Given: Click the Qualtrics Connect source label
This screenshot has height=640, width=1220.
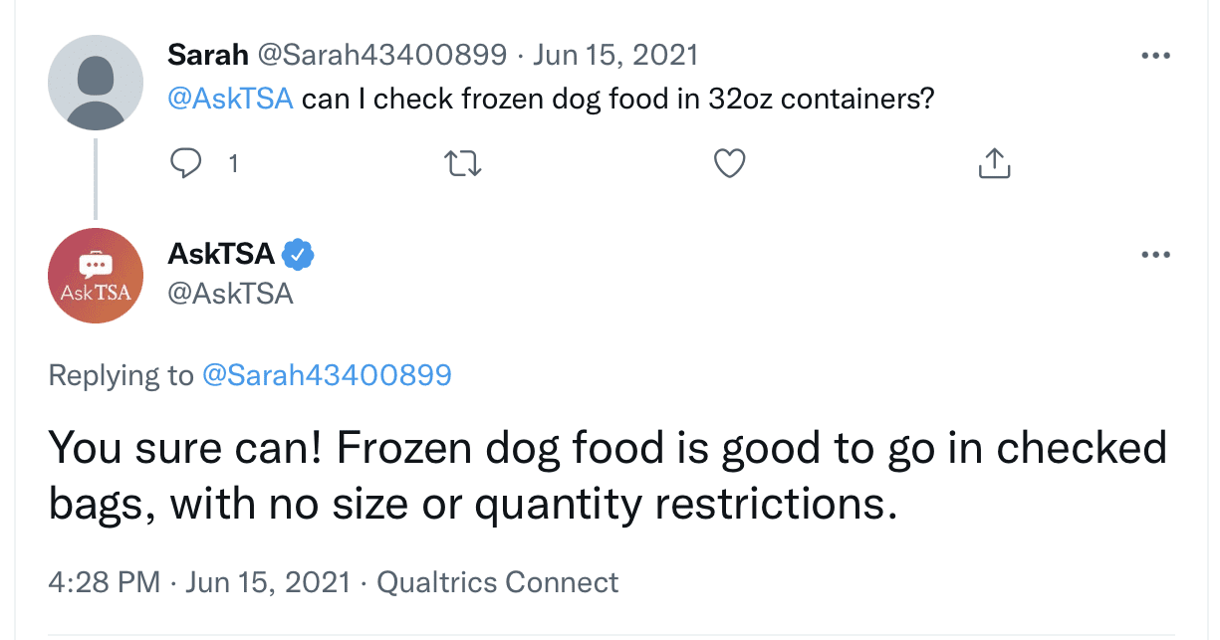Looking at the screenshot, I should coord(498,582).
